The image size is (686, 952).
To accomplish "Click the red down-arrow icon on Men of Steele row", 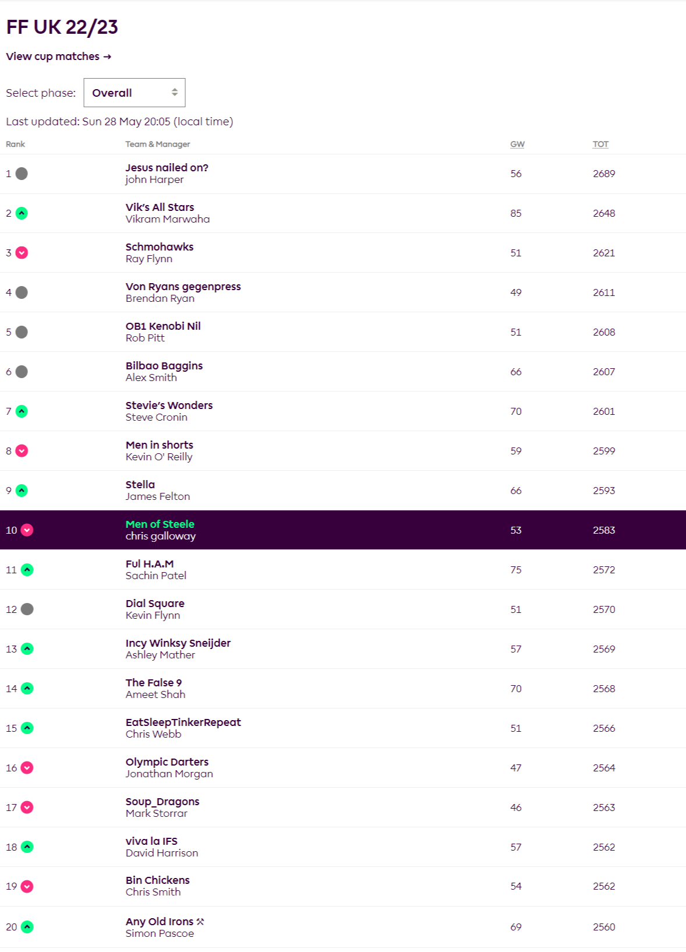I will point(27,530).
